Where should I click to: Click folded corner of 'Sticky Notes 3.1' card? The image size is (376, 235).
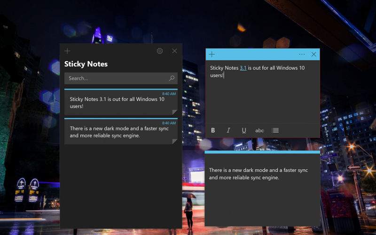pyautogui.click(x=175, y=112)
